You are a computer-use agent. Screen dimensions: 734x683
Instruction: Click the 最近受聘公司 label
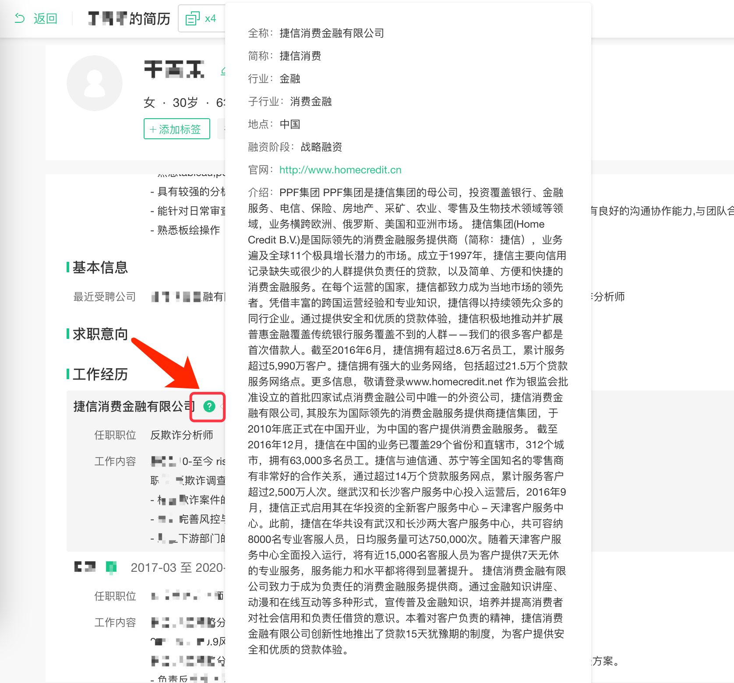[105, 297]
